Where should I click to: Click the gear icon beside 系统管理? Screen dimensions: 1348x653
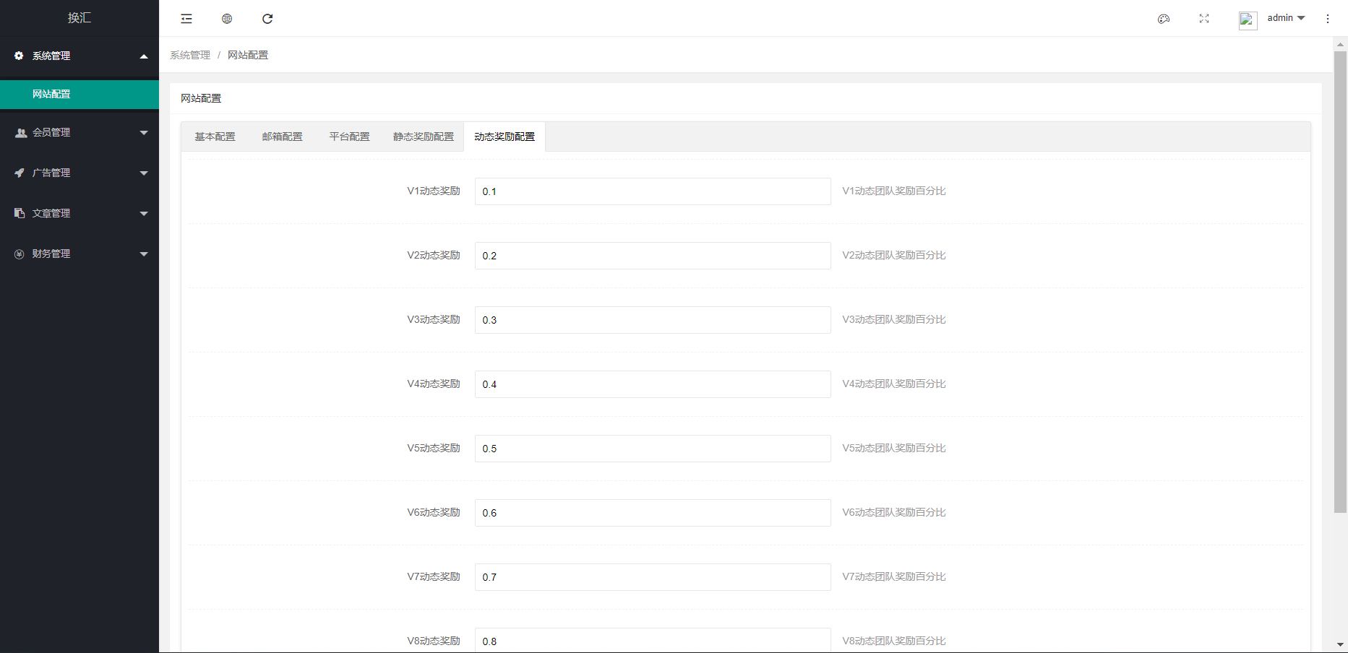coord(20,56)
